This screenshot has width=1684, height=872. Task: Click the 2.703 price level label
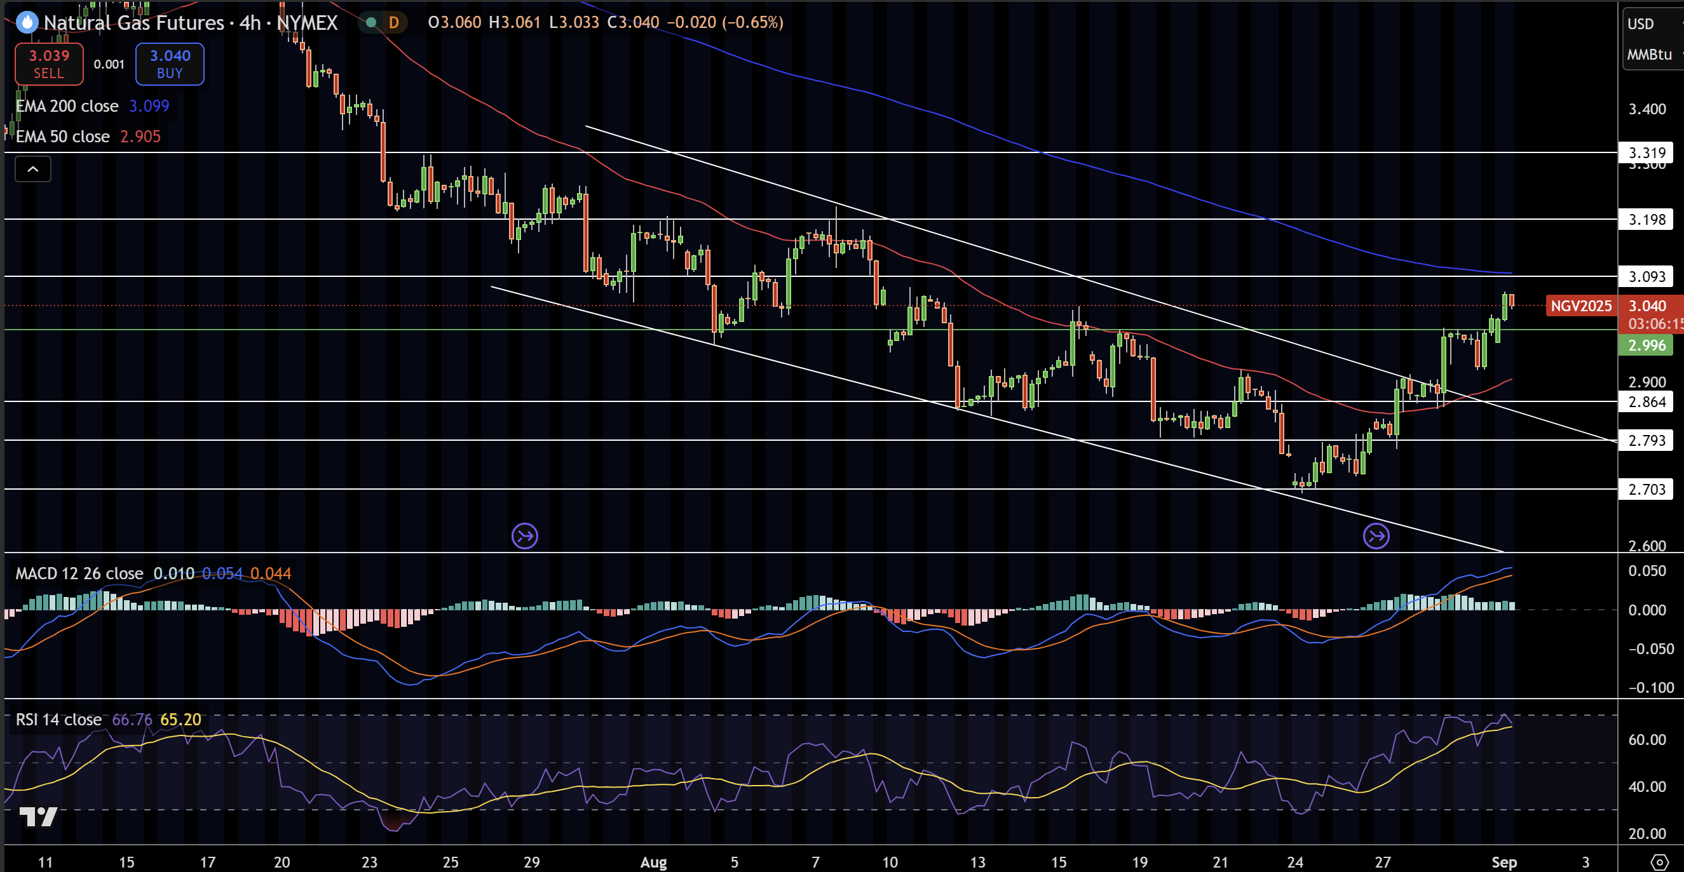tap(1646, 489)
